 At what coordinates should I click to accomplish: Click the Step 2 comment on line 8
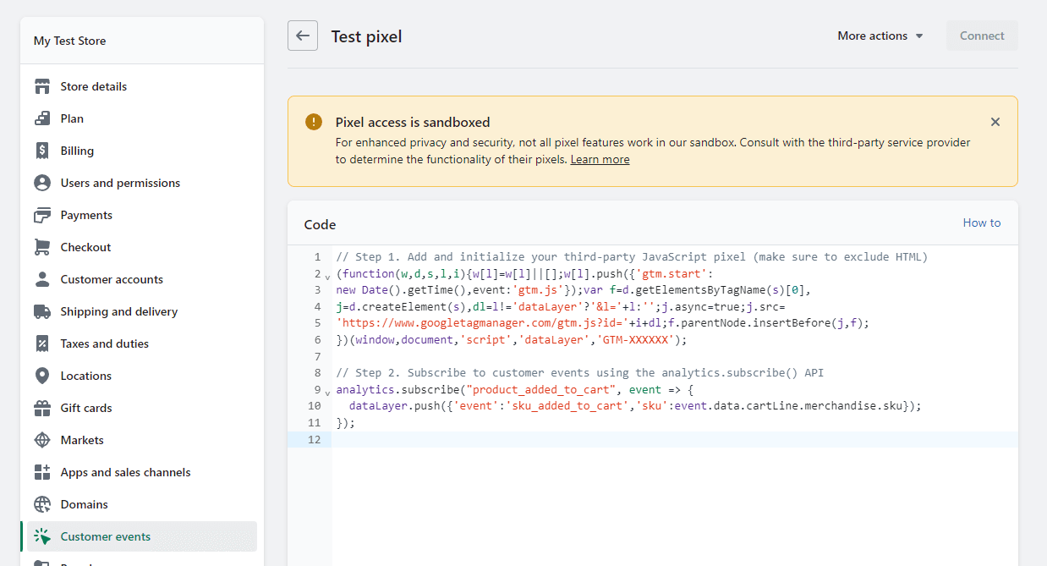[x=579, y=372]
